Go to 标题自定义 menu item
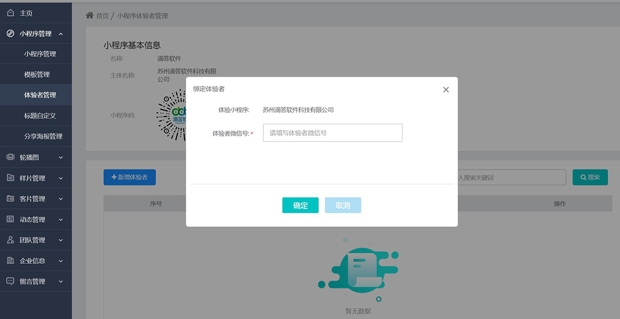620x319 pixels. (x=40, y=116)
